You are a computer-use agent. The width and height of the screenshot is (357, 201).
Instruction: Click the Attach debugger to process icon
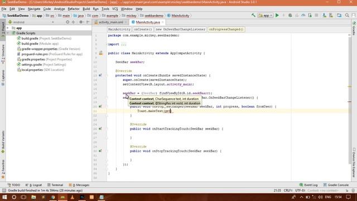(x=310, y=15)
